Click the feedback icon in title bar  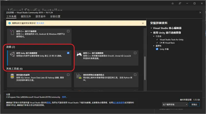[180, 3]
